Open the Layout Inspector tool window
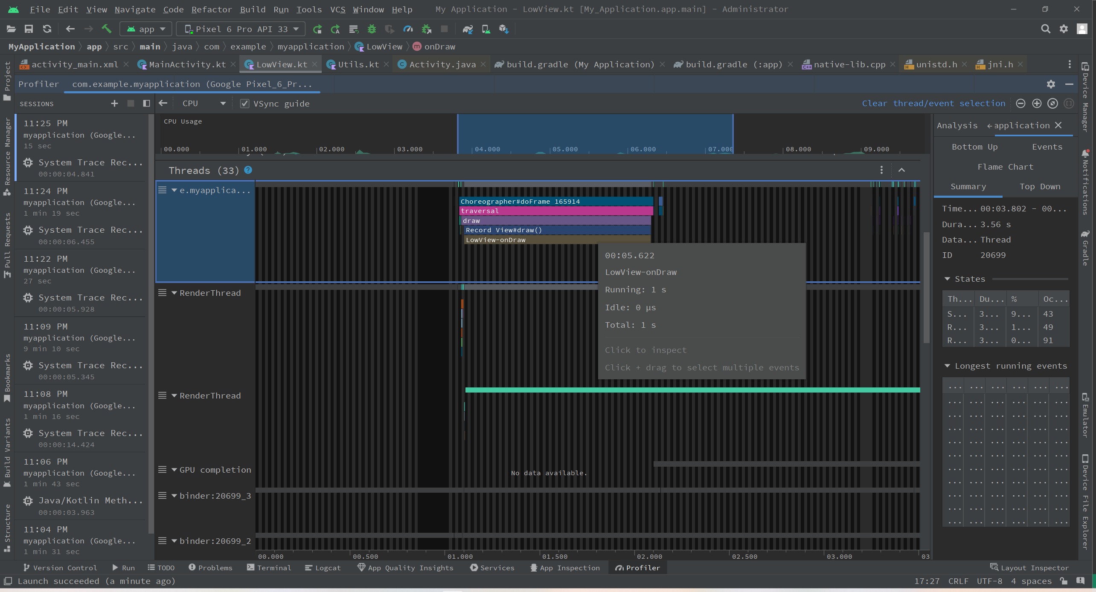Image resolution: width=1096 pixels, height=592 pixels. pos(1029,568)
